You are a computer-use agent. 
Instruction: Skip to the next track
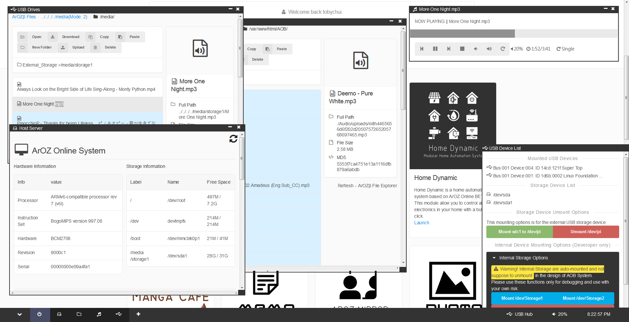pyautogui.click(x=449, y=49)
